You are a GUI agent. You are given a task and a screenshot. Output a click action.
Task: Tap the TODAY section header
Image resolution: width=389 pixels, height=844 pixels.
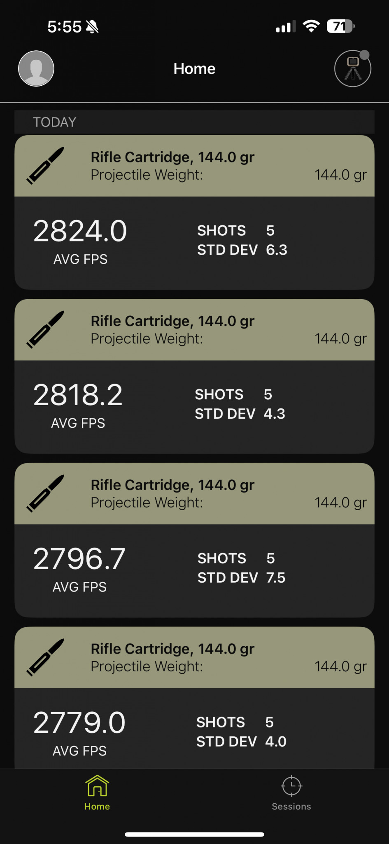click(x=194, y=122)
